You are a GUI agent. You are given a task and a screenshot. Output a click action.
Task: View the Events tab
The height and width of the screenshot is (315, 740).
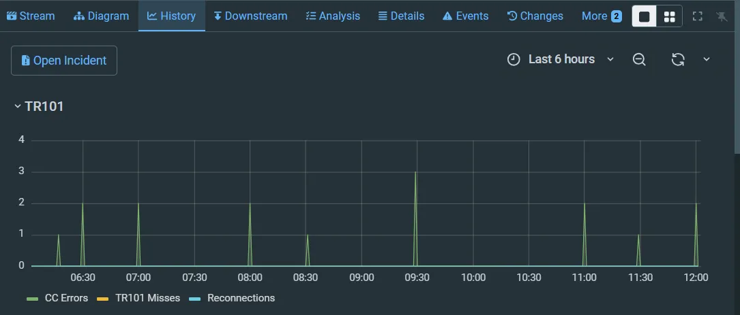click(465, 16)
